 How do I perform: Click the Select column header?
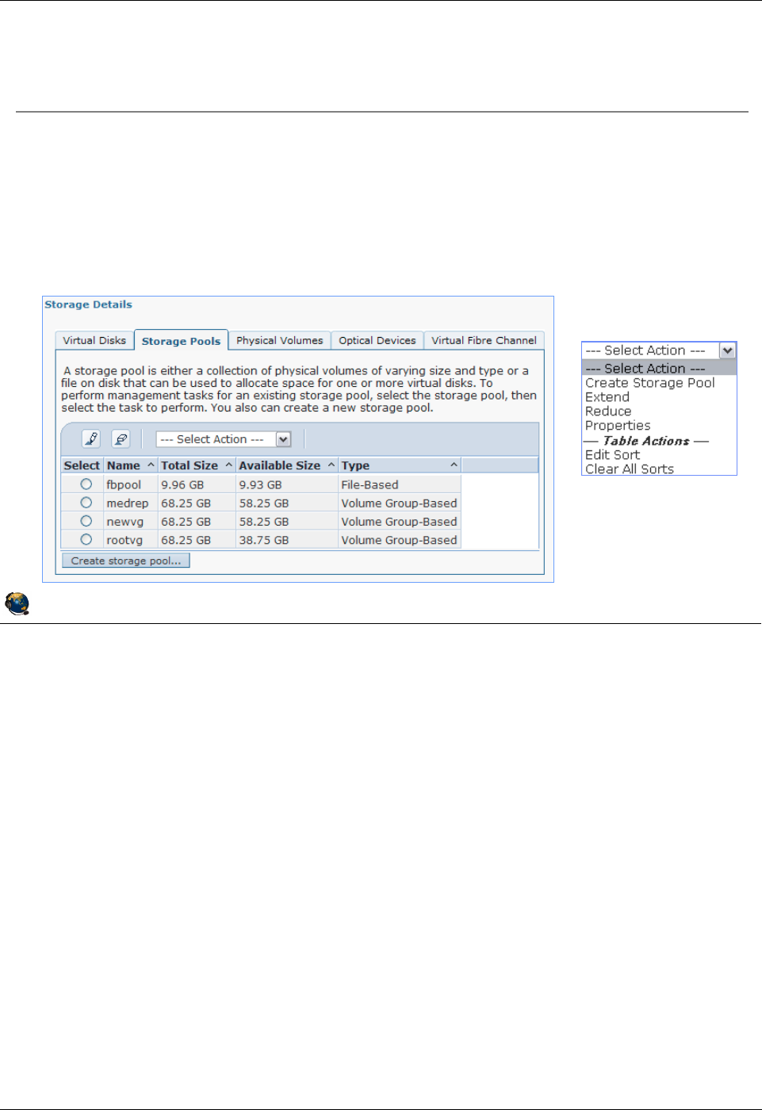pos(82,465)
